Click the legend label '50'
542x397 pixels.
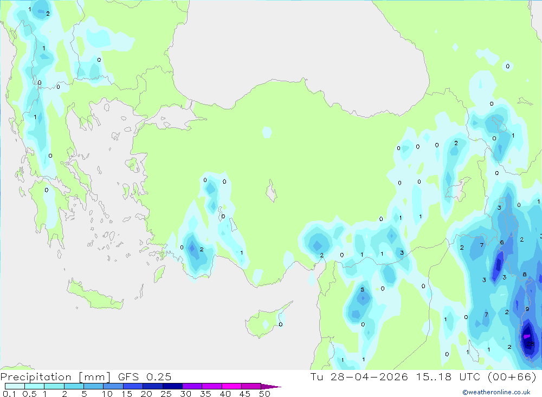264,394
